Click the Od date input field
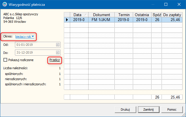 [x=36, y=45]
